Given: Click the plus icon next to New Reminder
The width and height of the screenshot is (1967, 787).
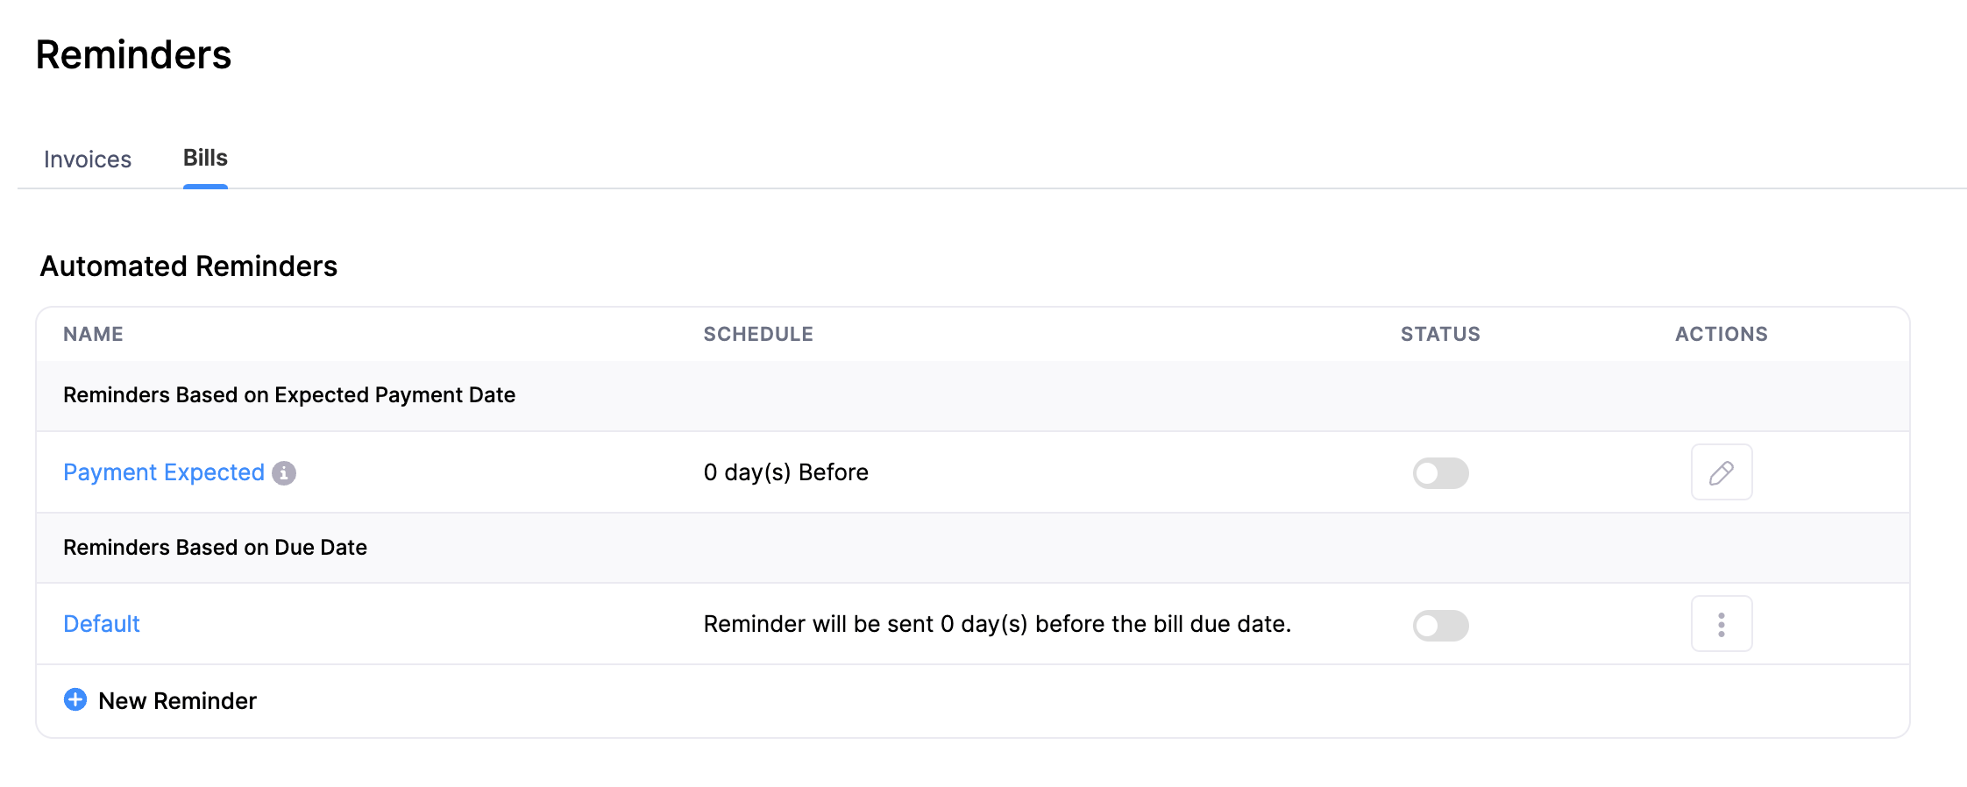Looking at the screenshot, I should tap(75, 700).
